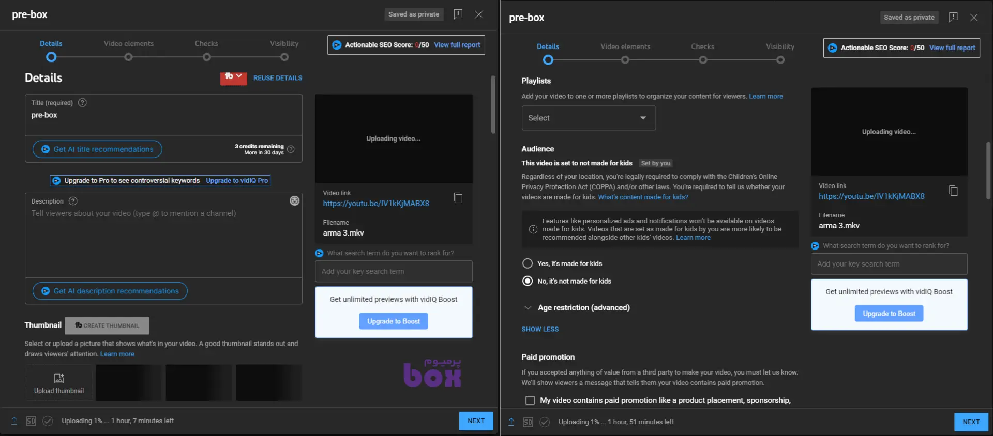
Task: Click the info icon in the kids features notice
Action: click(x=533, y=229)
